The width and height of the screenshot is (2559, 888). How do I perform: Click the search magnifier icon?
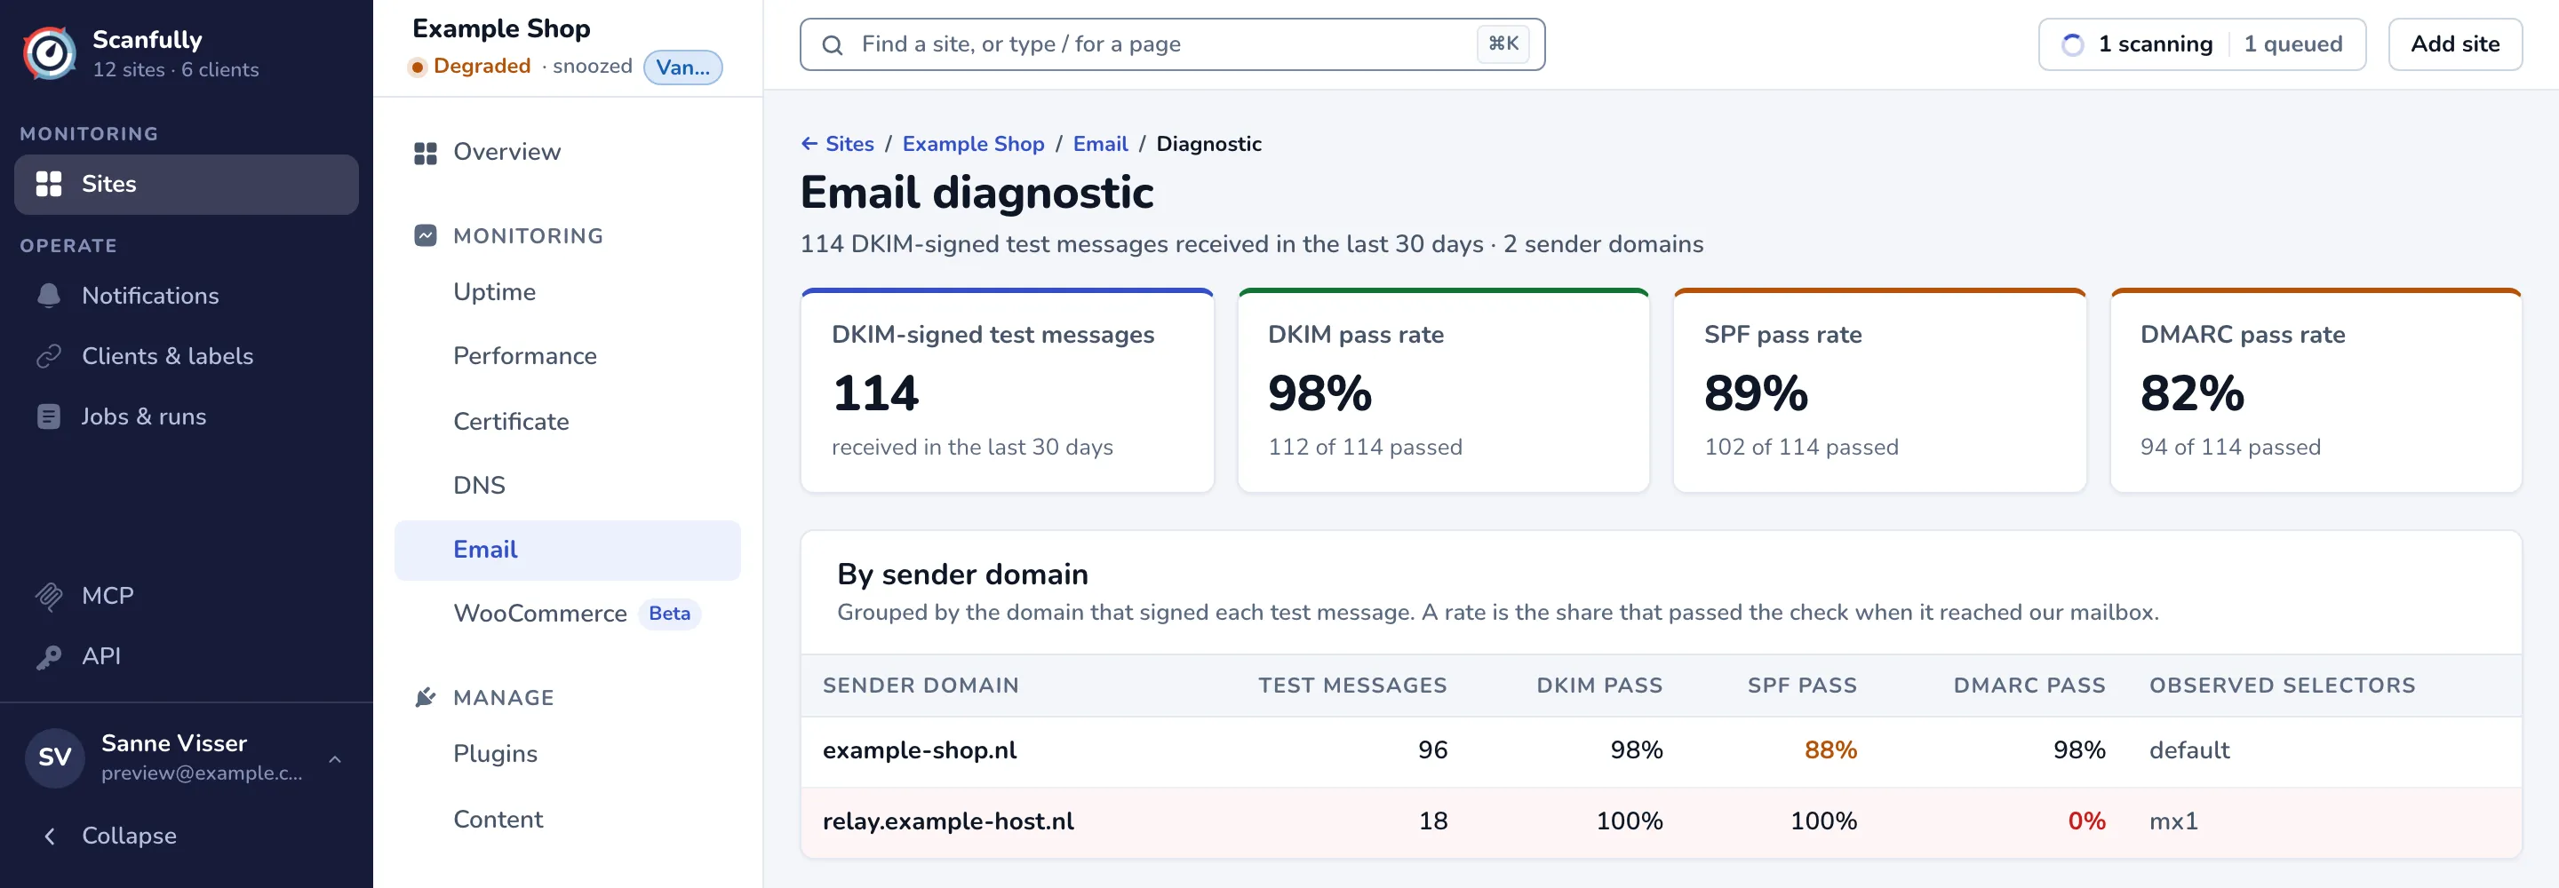[x=833, y=45]
